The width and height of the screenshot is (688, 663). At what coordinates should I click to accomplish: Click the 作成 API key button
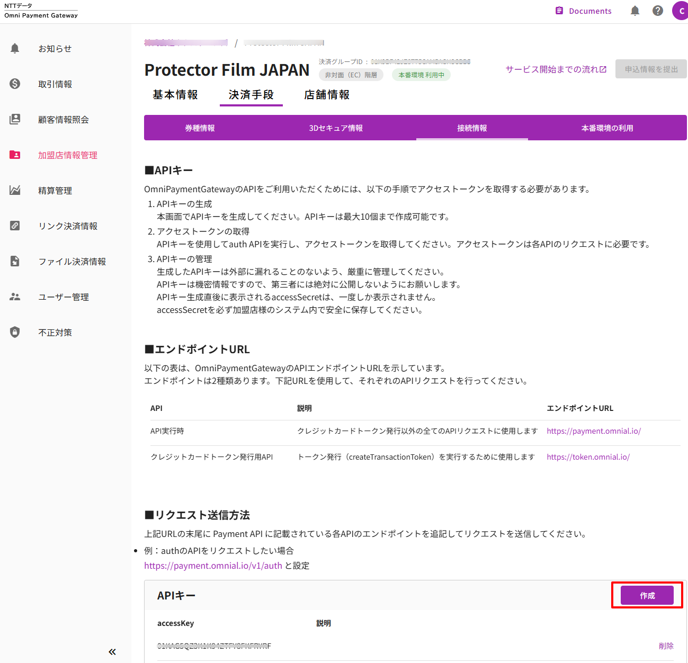pyautogui.click(x=647, y=596)
